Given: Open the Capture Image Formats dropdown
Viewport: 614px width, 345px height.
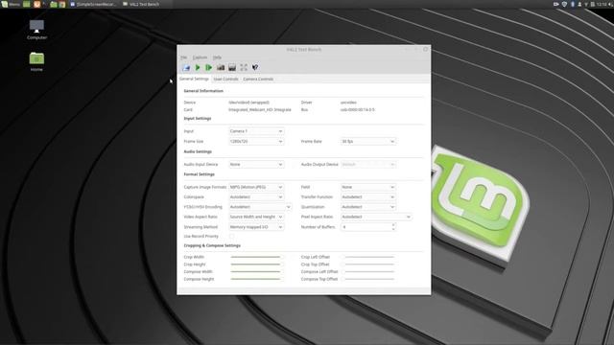Looking at the screenshot, I should coord(256,187).
